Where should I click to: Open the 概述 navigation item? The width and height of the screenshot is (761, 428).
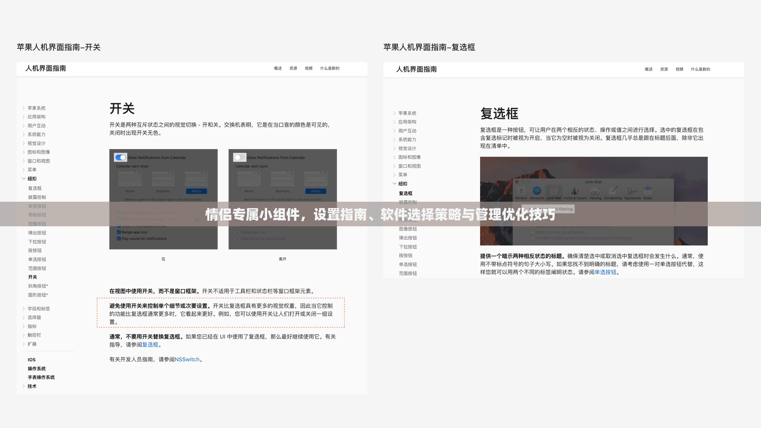point(278,68)
